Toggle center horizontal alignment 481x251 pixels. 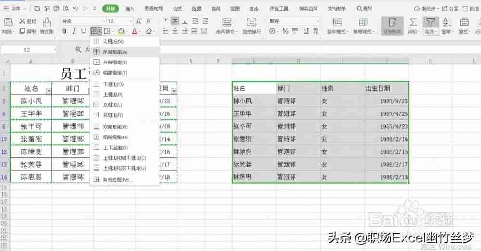[x=175, y=31]
